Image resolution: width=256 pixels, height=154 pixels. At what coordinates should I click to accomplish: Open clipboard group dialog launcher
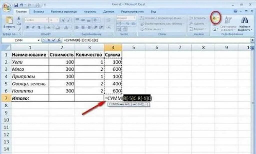point(20,34)
